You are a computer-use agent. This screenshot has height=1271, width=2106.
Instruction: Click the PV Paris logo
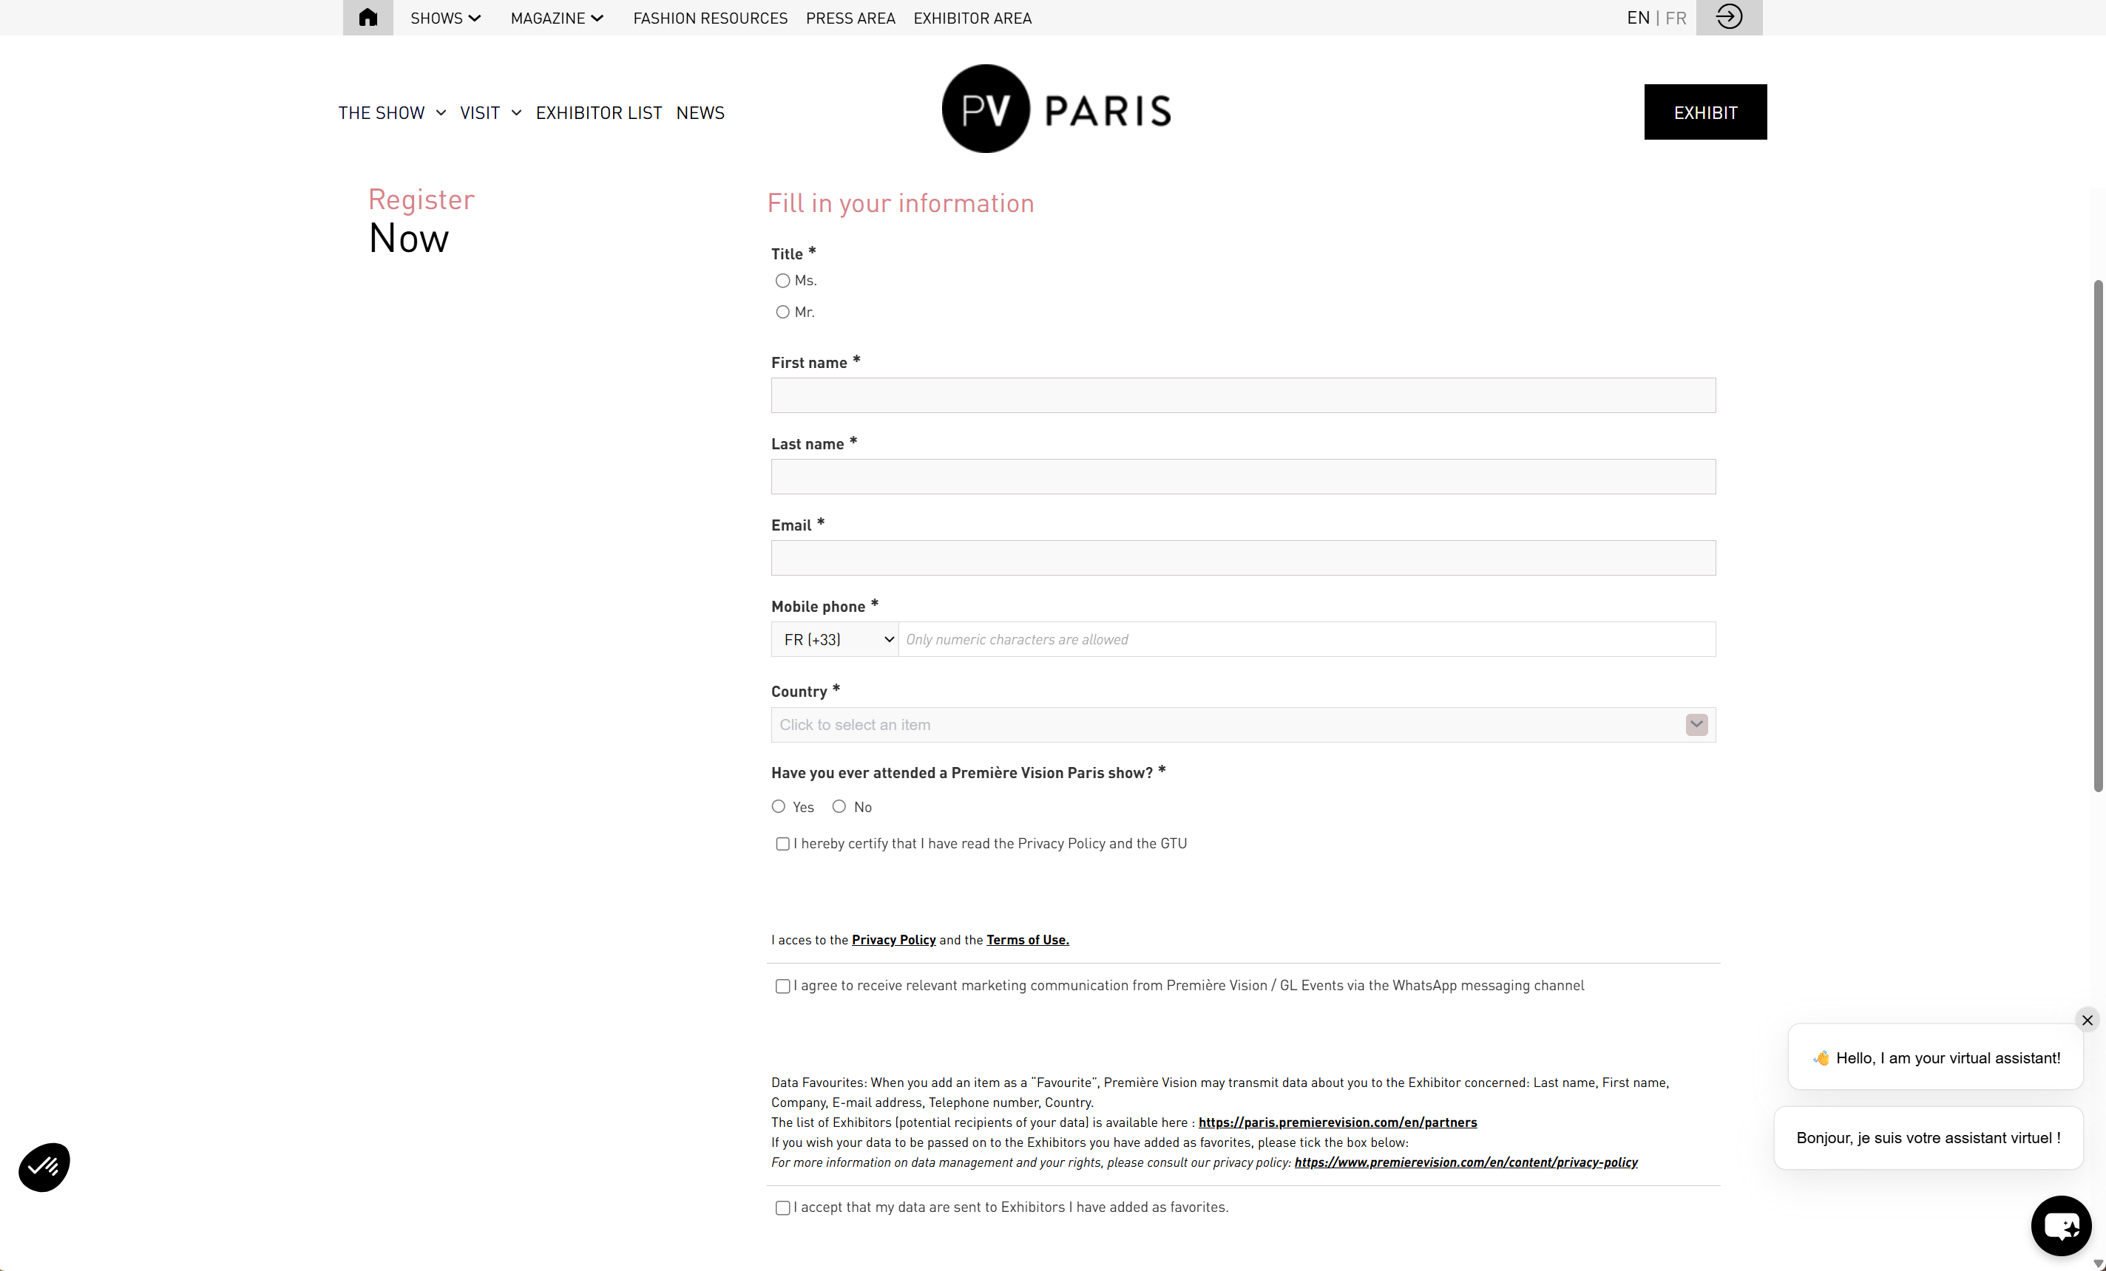1057,109
